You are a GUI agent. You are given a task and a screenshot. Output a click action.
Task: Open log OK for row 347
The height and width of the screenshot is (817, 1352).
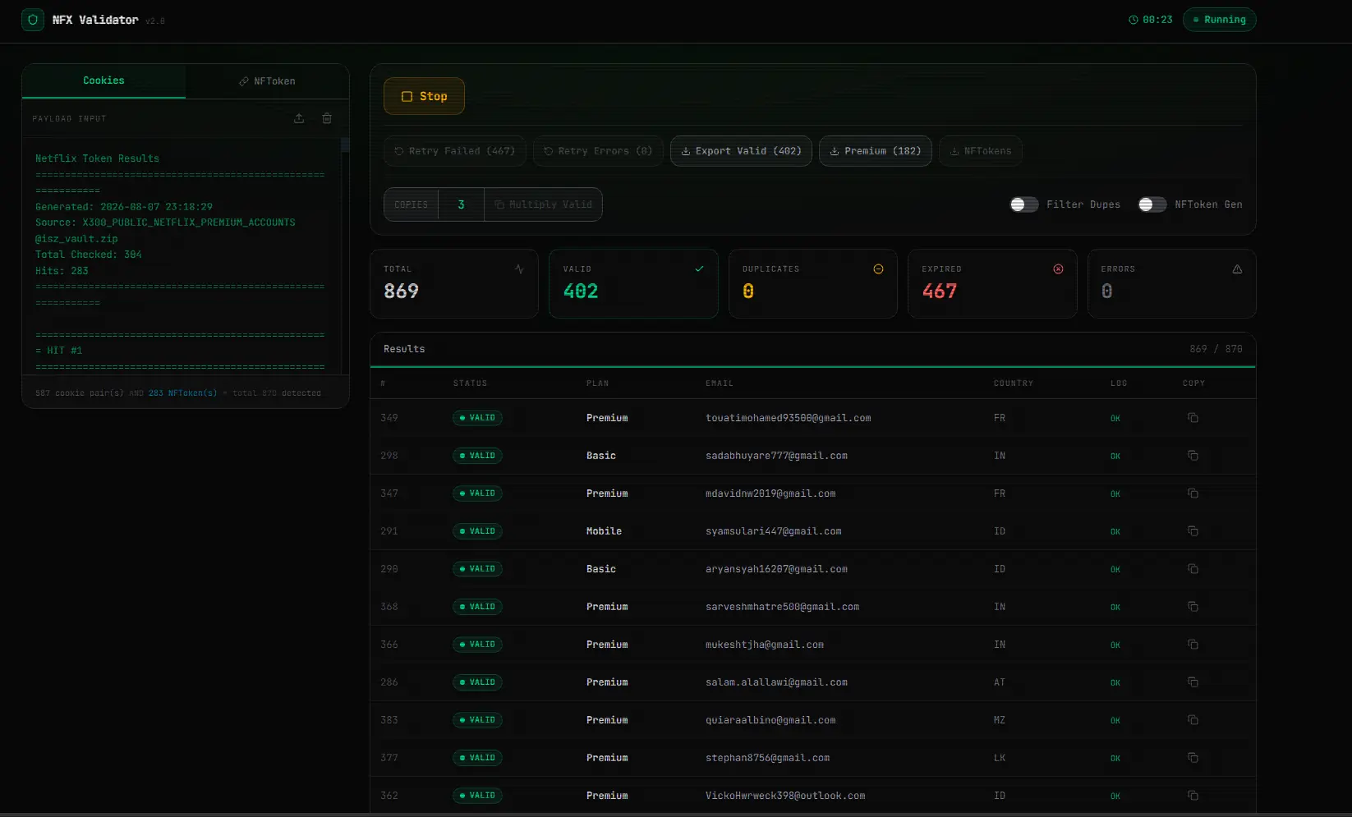1115,493
